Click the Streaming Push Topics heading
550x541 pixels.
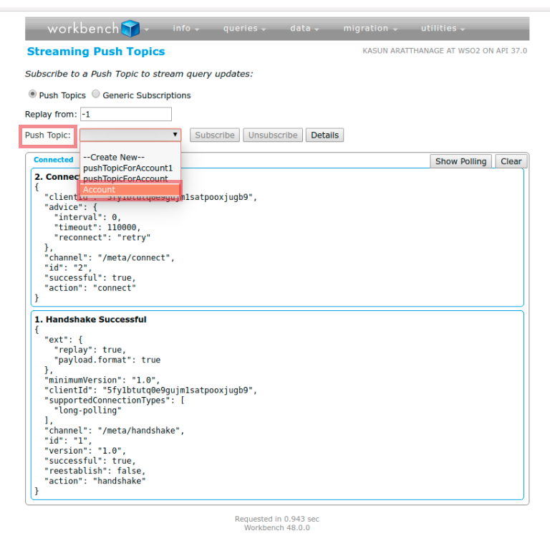pos(96,52)
